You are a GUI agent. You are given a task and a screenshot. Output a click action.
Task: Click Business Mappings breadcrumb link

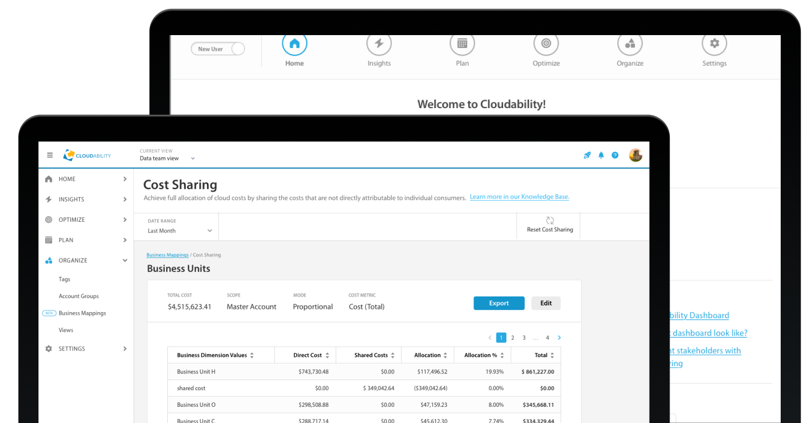[167, 255]
